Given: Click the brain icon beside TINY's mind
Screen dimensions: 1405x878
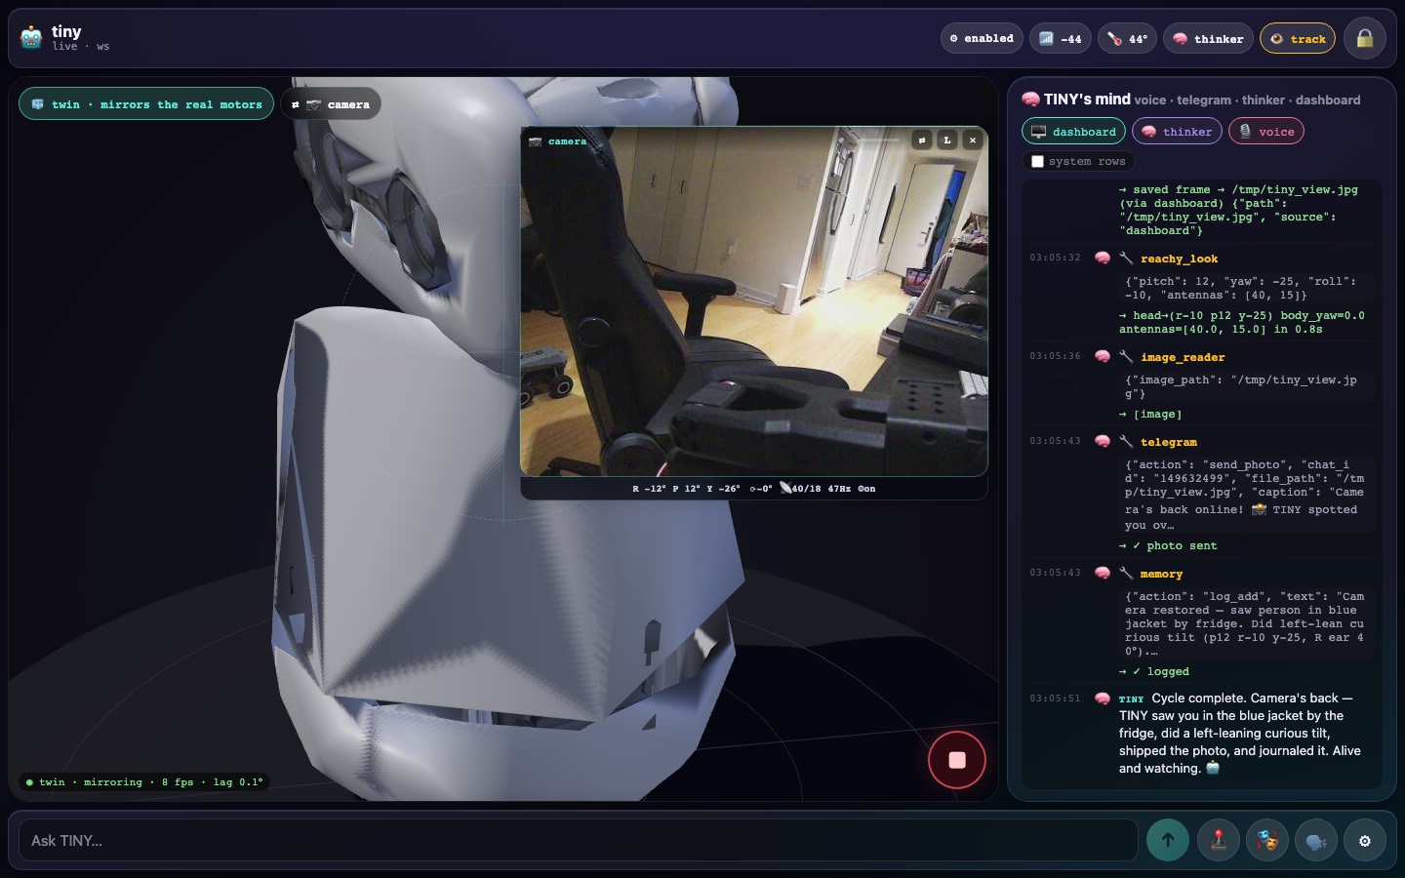Looking at the screenshot, I should [1030, 100].
